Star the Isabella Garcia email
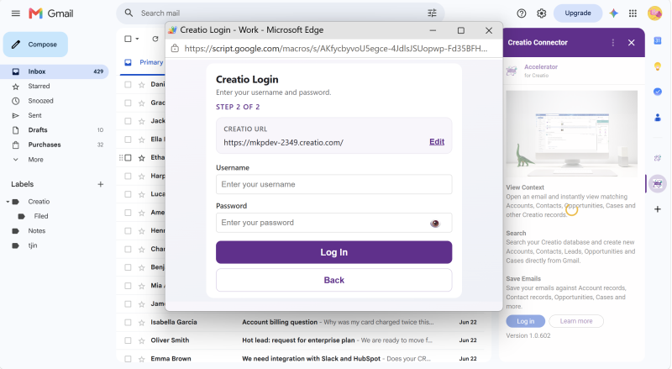 pos(141,322)
